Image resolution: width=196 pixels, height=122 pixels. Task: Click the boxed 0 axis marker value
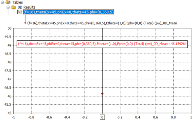(x=102, y=117)
